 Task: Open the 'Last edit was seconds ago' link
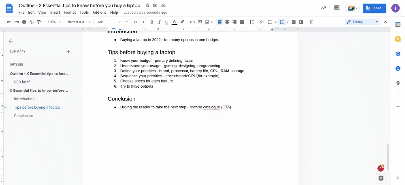(145, 13)
